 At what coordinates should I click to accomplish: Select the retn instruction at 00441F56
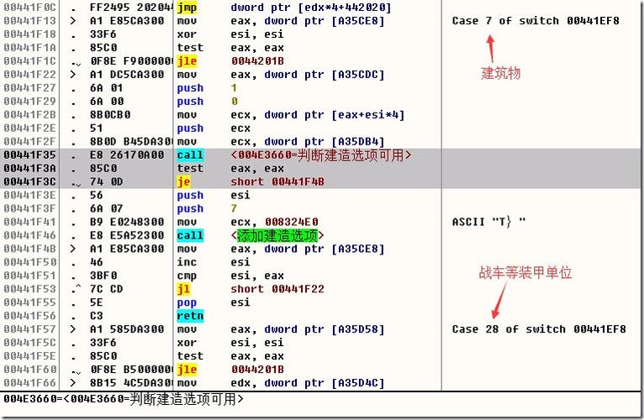coord(190,317)
